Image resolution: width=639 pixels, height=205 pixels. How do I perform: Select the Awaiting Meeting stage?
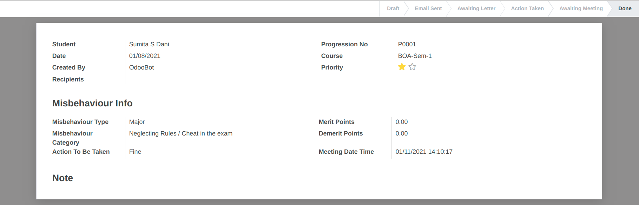click(x=581, y=8)
